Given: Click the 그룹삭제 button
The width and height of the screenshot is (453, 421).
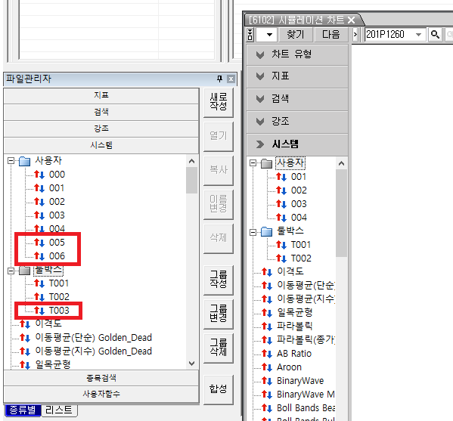Looking at the screenshot, I should tap(219, 348).
